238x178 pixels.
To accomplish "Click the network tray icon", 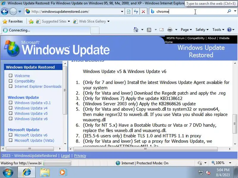I will (201, 172).
